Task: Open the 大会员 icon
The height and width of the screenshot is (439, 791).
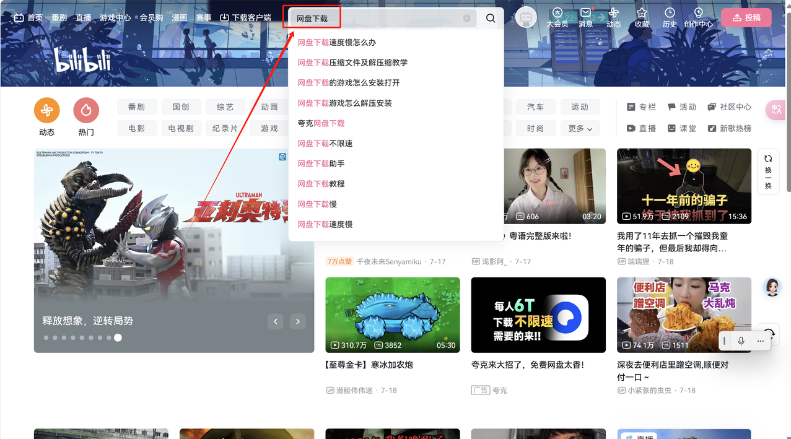Action: click(x=557, y=17)
